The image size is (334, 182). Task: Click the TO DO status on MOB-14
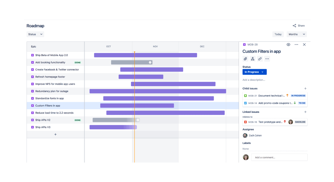[302, 103]
